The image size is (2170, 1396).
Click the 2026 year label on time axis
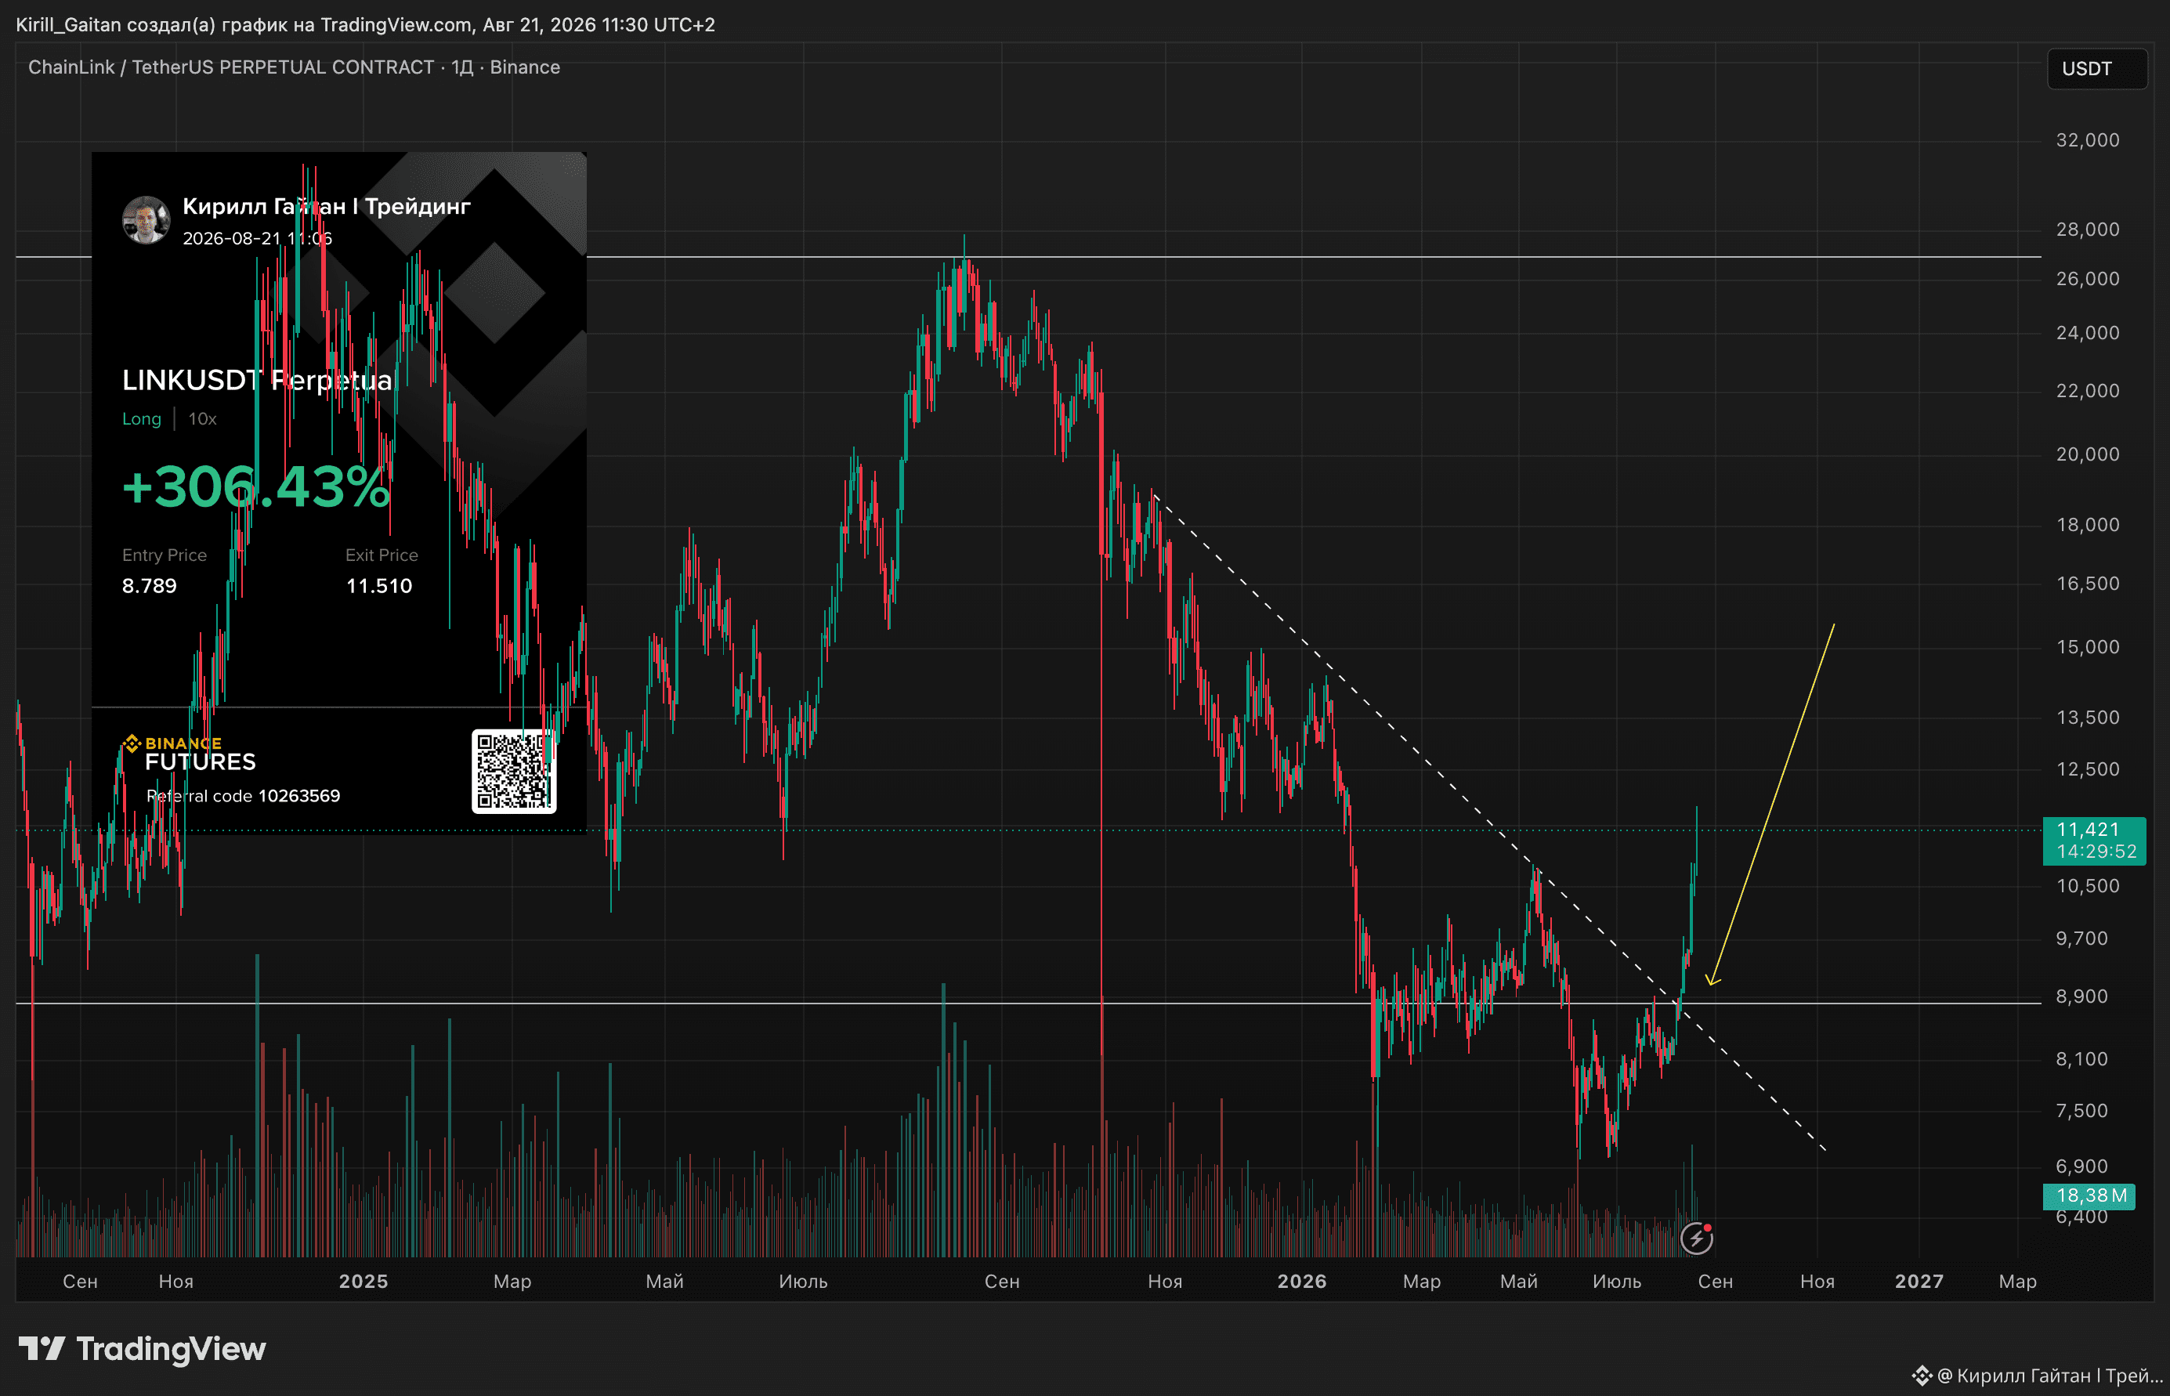click(1302, 1282)
